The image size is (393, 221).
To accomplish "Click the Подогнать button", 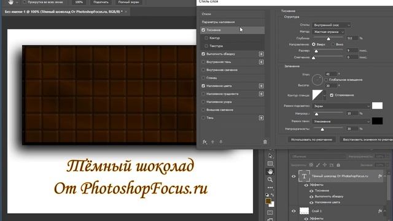I will 101,2.
